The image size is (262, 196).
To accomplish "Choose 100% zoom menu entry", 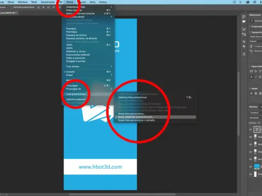I will click(x=88, y=45).
